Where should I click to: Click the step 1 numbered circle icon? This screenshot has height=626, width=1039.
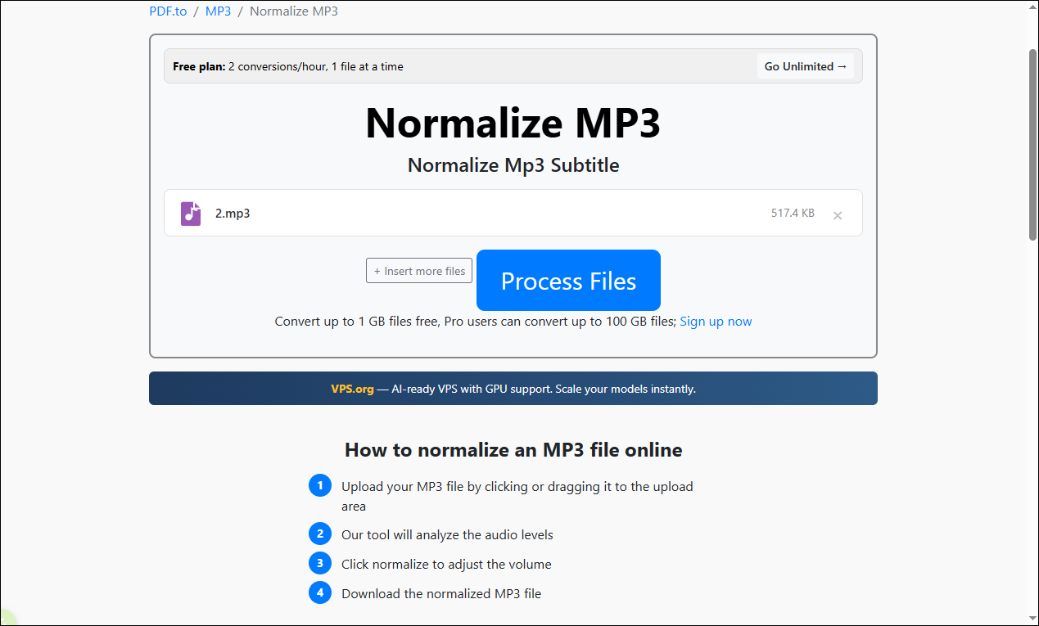320,484
